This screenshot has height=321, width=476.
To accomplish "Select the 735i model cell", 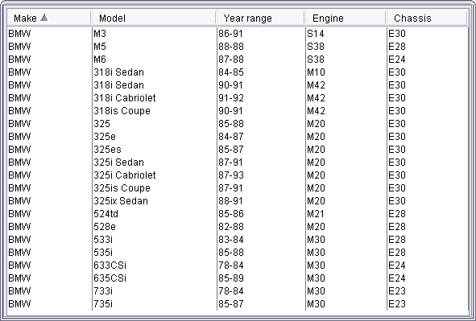I will tap(155, 304).
